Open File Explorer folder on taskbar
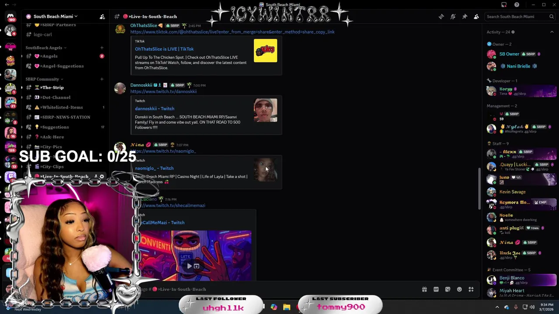This screenshot has height=314, width=559. pos(286,307)
